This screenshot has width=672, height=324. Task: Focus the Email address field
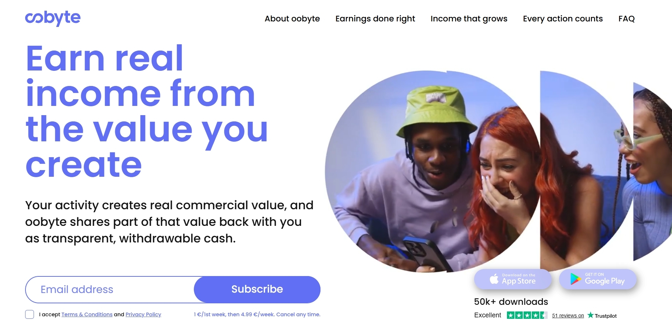(110, 289)
